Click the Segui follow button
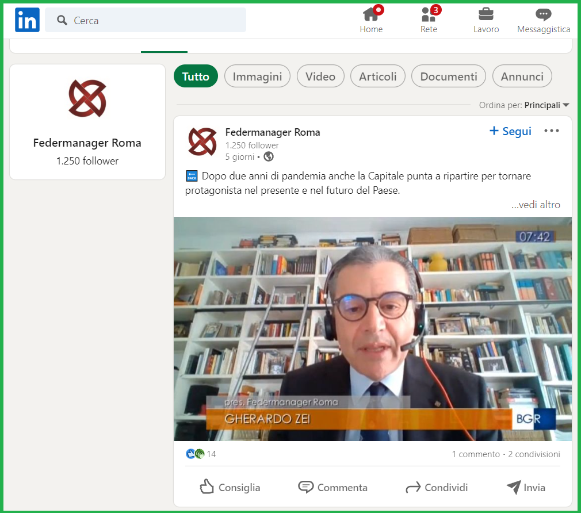This screenshot has width=581, height=513. [x=510, y=131]
